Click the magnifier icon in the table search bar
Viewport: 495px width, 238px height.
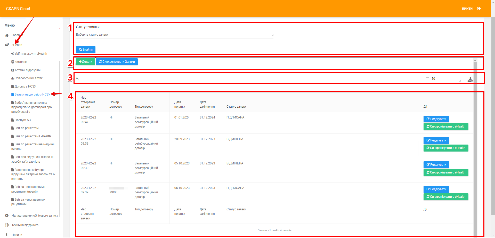coord(77,78)
